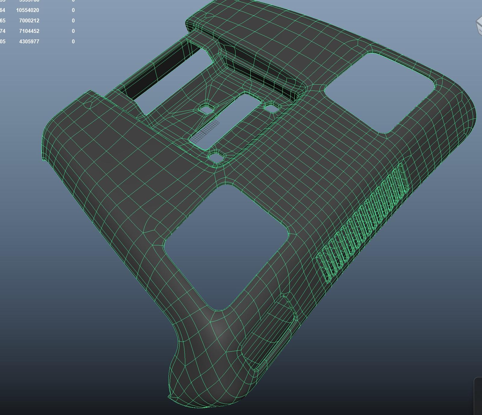Image resolution: width=482 pixels, height=415 pixels.
Task: Click the 0 in the 10554020 row
Action: (73, 10)
